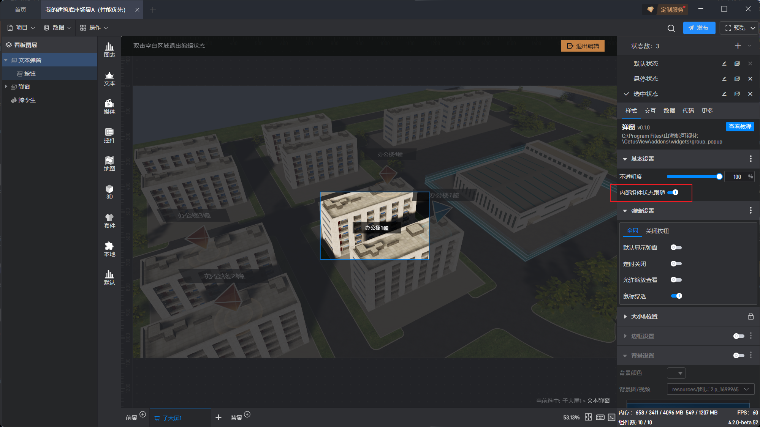Enable 默认显示弹窗 switch

click(x=676, y=247)
